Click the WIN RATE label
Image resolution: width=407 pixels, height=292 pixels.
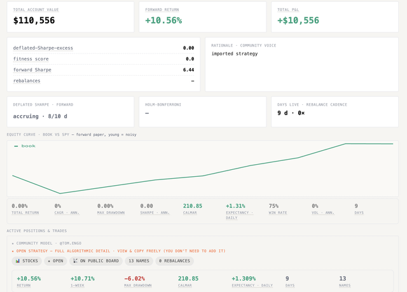coord(278,212)
